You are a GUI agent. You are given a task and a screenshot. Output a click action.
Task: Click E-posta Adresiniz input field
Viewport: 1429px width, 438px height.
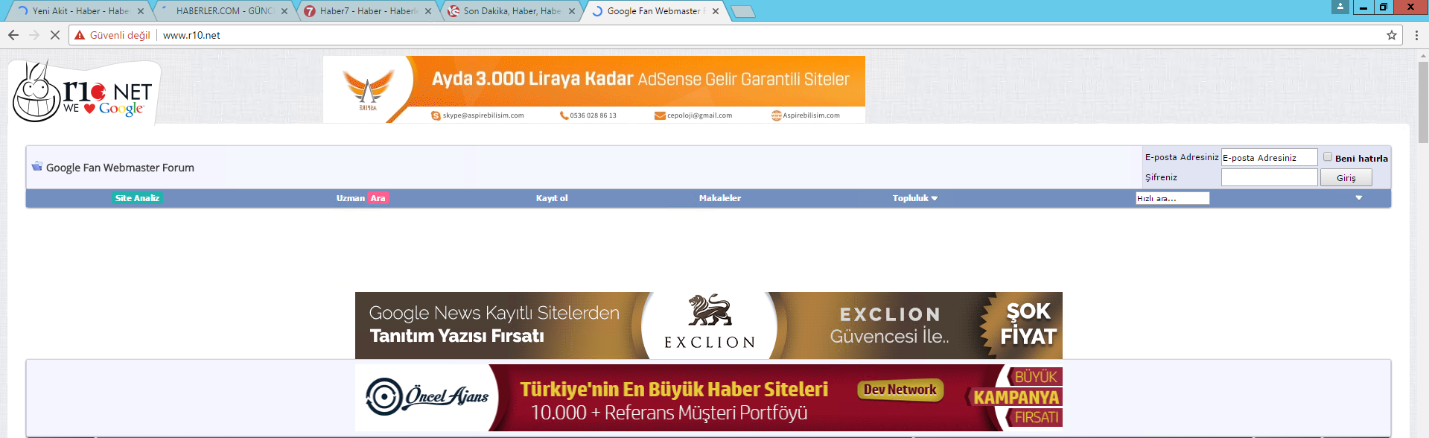1269,157
